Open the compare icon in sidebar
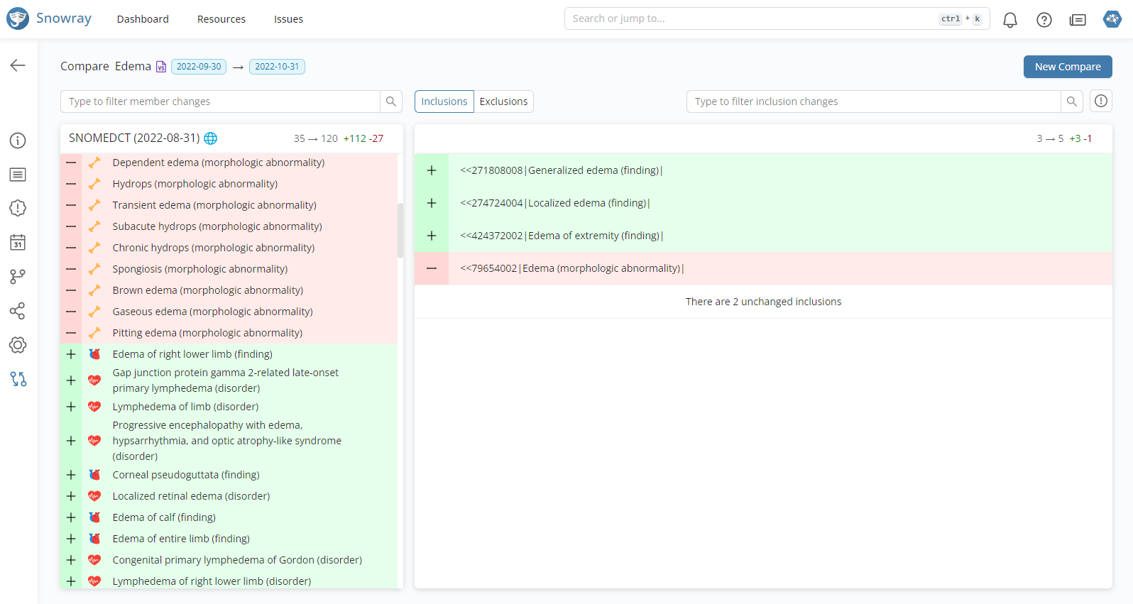Image resolution: width=1133 pixels, height=604 pixels. [18, 379]
